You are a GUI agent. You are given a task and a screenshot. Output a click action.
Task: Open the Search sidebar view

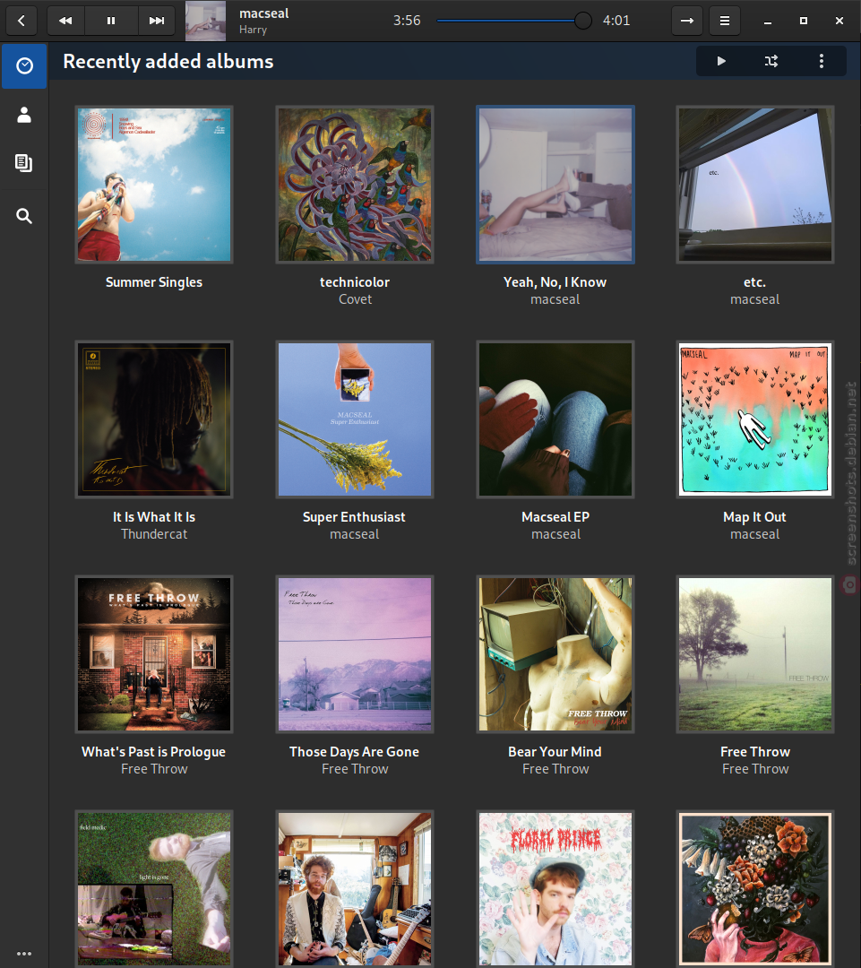[24, 215]
